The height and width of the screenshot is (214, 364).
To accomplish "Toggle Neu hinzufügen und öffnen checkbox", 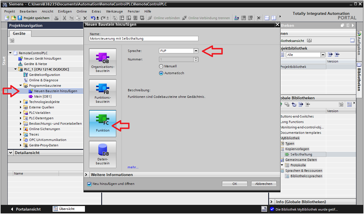I will (x=89, y=184).
